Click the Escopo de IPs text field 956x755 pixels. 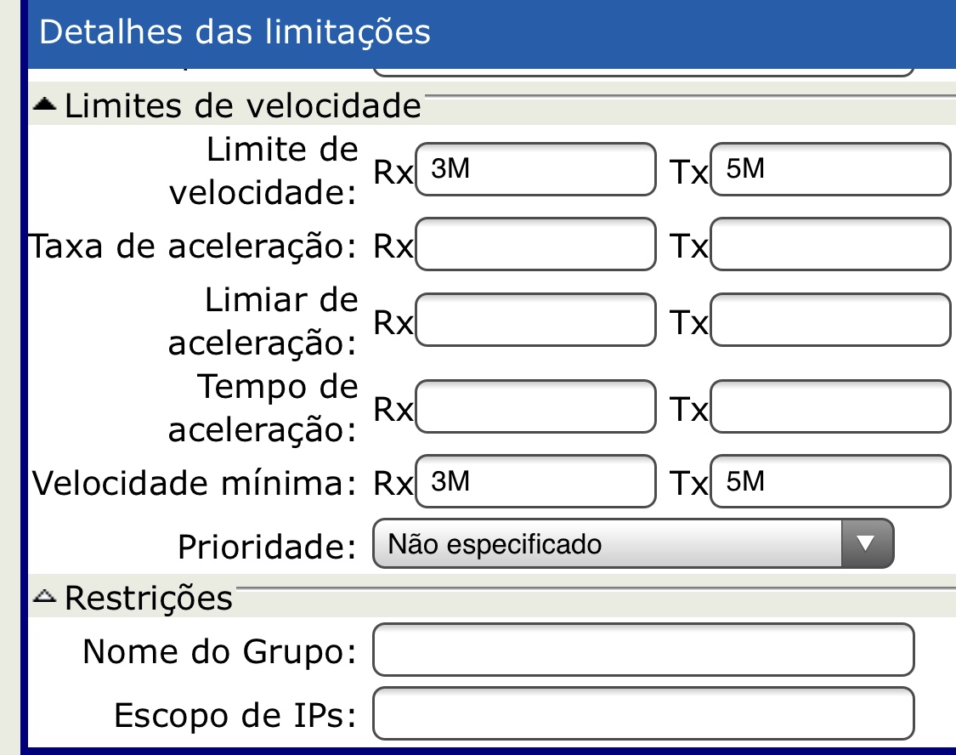coord(642,713)
